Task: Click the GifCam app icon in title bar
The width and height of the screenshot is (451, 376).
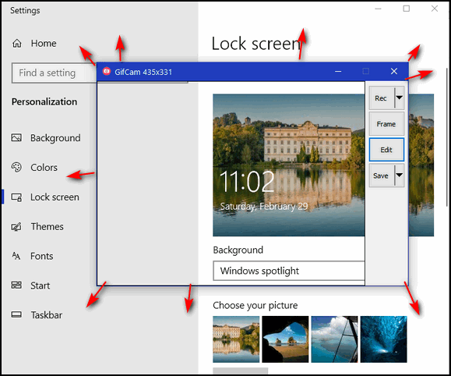Action: coord(107,72)
